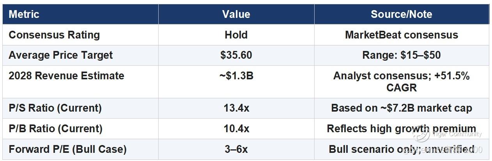
Task: Select the $35.60 price target value
Action: [x=236, y=55]
